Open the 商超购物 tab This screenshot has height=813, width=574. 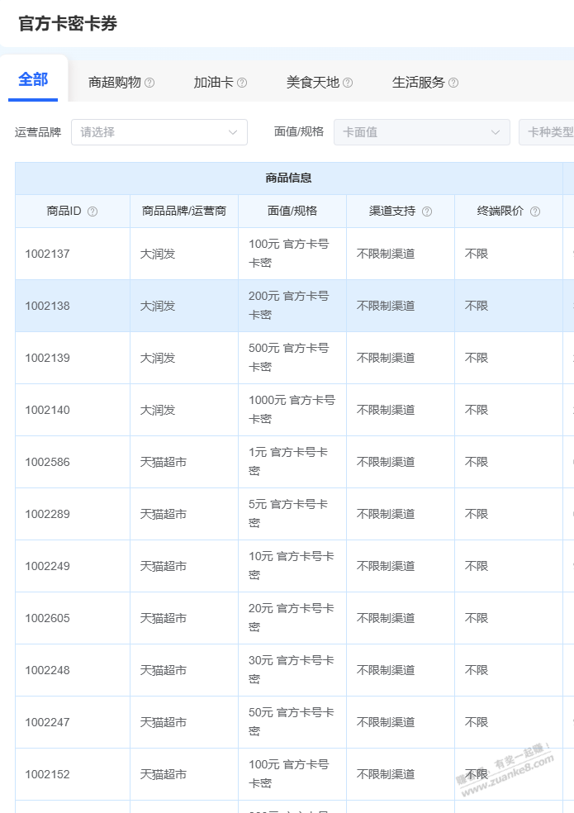pyautogui.click(x=115, y=83)
